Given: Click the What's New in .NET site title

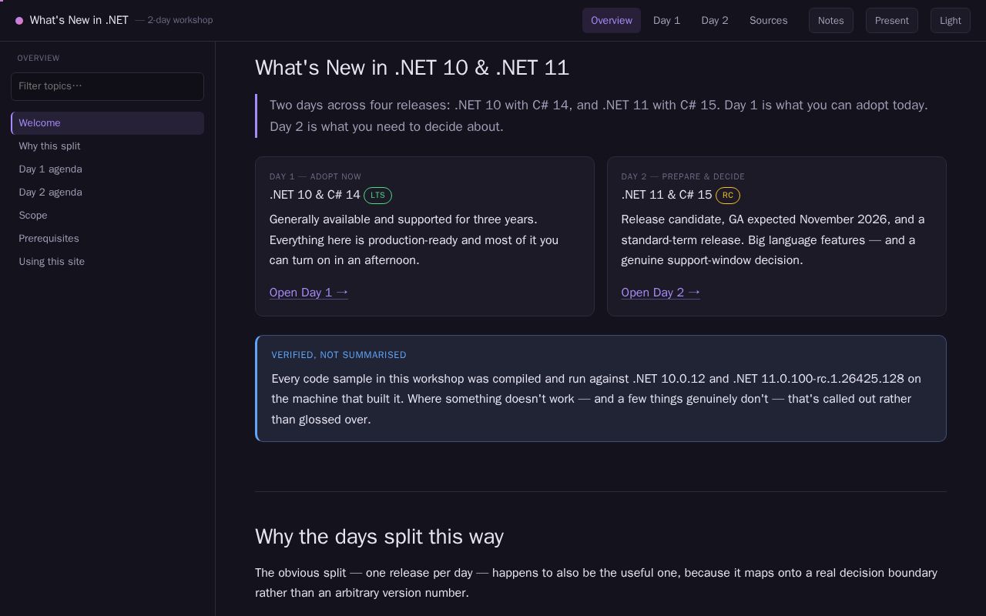Looking at the screenshot, I should coord(79,21).
